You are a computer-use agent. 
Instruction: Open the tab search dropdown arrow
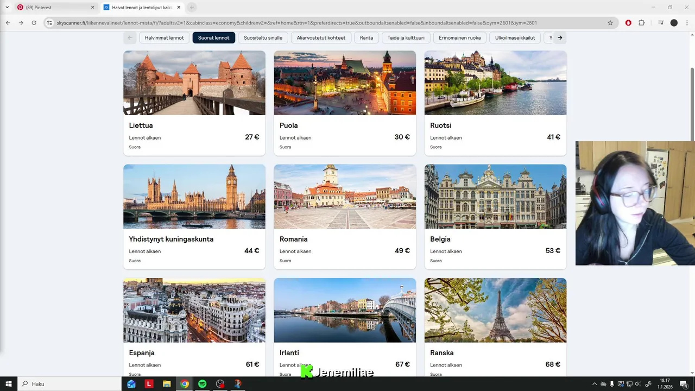7,7
